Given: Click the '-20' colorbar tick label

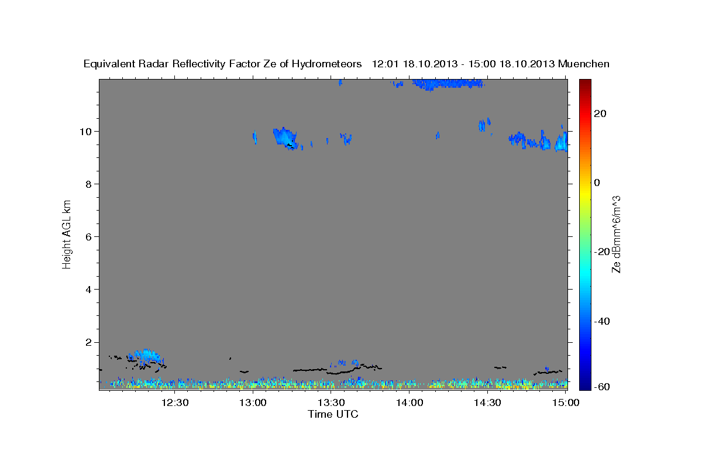Looking at the screenshot, I should click(601, 252).
